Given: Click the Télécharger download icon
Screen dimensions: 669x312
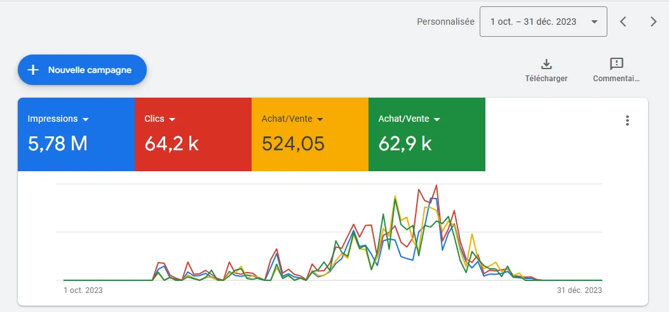Looking at the screenshot, I should coord(546,64).
